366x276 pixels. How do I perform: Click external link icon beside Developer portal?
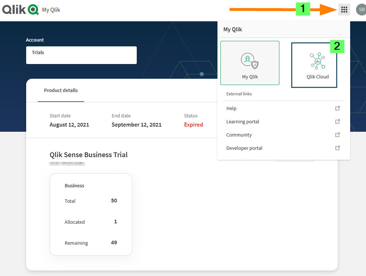click(x=338, y=148)
